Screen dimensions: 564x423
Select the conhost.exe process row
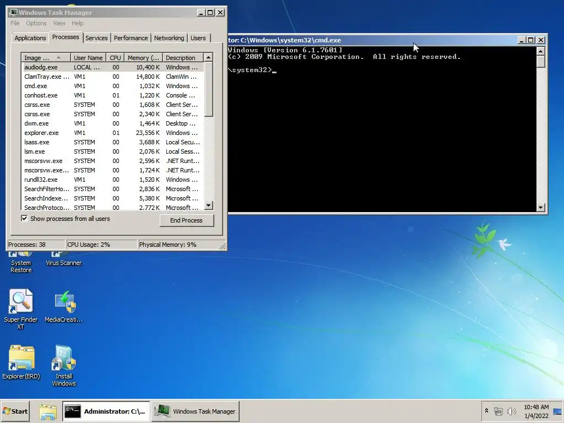coord(112,95)
